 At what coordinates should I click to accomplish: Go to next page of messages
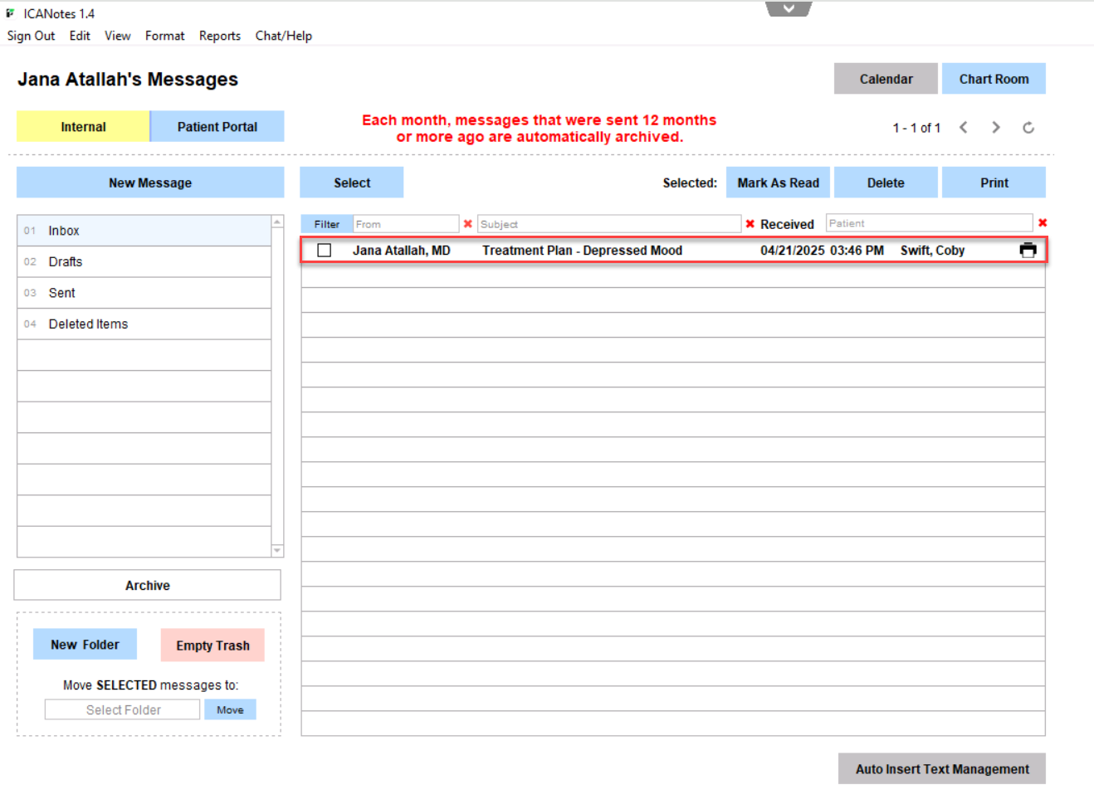click(995, 128)
